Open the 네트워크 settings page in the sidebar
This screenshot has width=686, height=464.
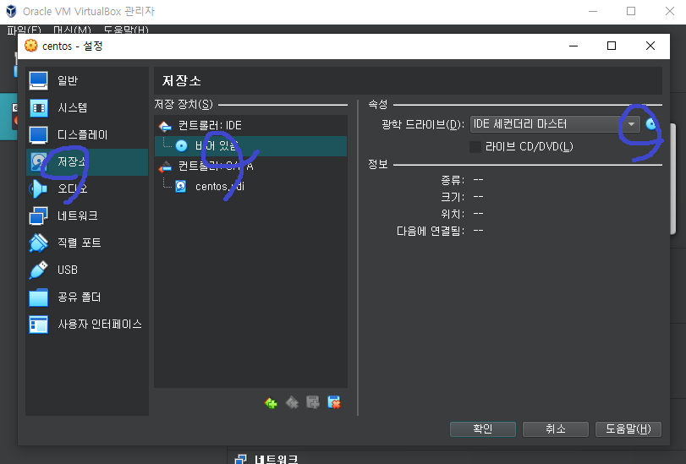point(87,216)
